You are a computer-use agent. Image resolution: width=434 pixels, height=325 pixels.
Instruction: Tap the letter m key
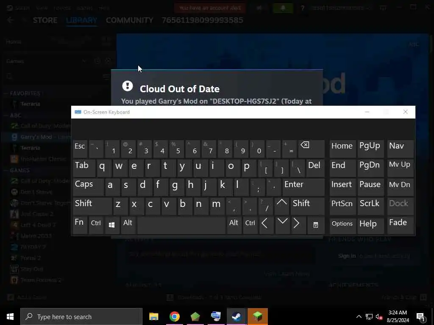tap(217, 206)
